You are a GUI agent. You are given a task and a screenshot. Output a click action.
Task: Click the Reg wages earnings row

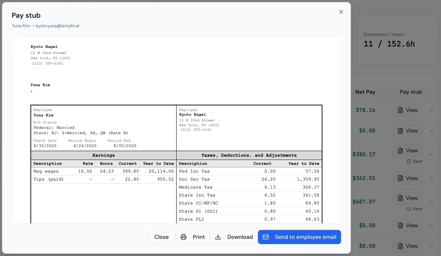[104, 171]
